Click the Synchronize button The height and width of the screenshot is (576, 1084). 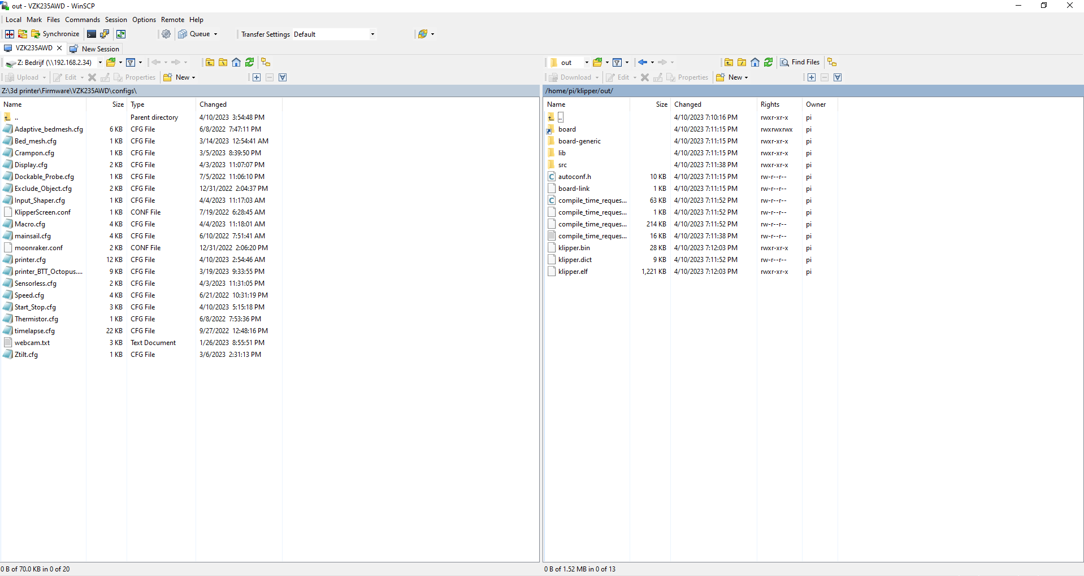tap(55, 34)
